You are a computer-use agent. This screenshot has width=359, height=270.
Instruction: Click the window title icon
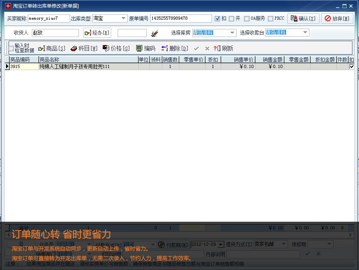pyautogui.click(x=8, y=6)
